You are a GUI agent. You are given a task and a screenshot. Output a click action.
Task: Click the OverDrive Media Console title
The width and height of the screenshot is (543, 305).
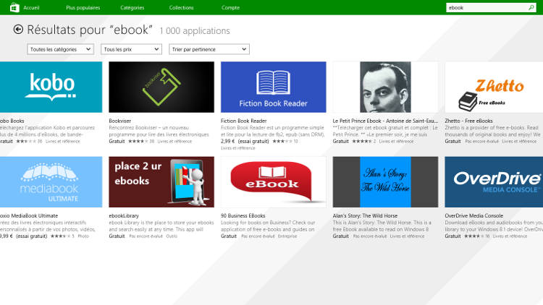click(x=473, y=215)
